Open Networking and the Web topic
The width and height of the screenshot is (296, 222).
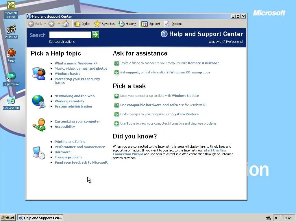[x=75, y=96]
